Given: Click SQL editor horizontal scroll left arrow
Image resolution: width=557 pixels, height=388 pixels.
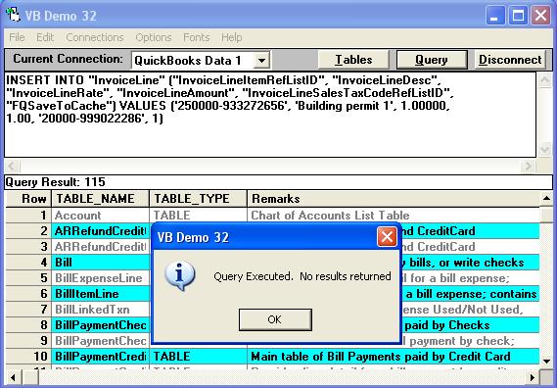Looking at the screenshot, I should click(12, 166).
